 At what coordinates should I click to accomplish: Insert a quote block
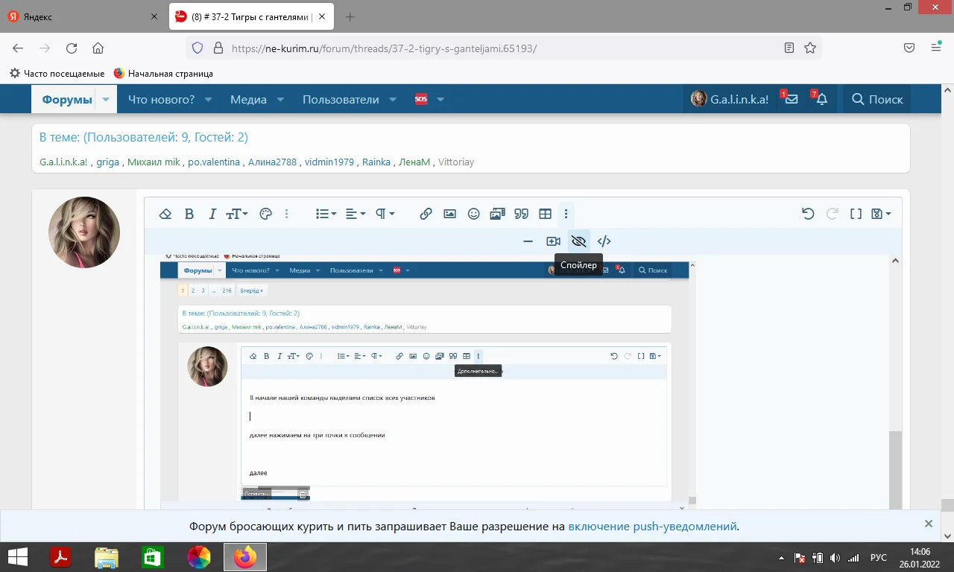[522, 214]
